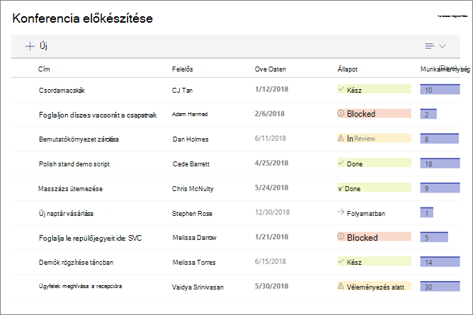Open the view options list icon
Image resolution: width=473 pixels, height=315 pixels.
[430, 46]
